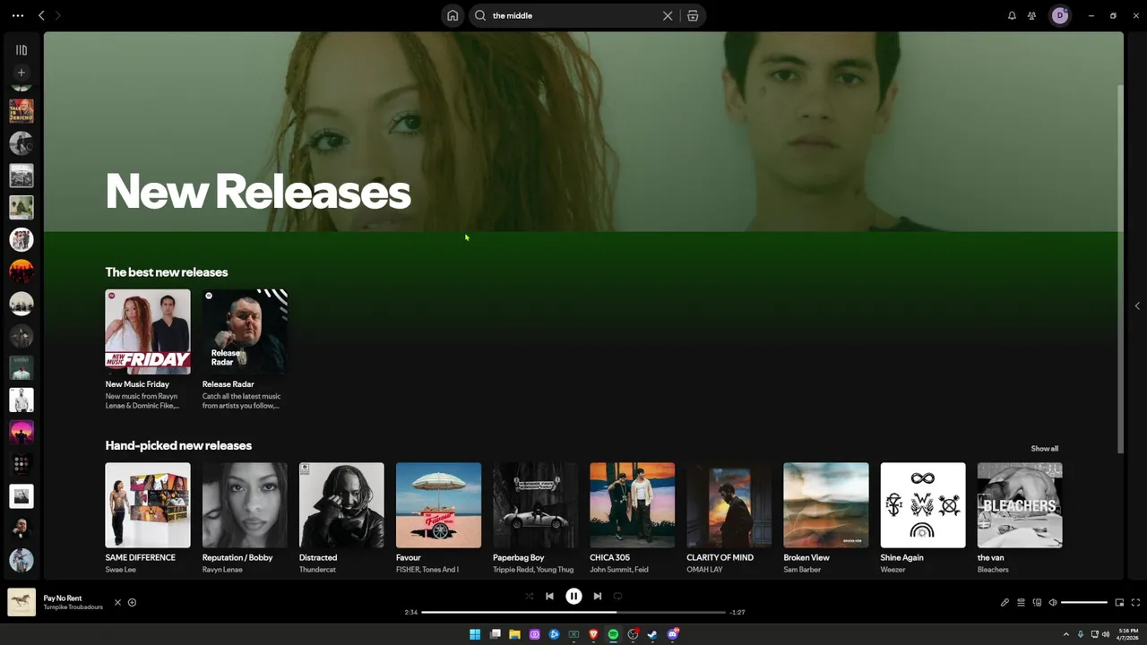The image size is (1147, 645).
Task: Open the mini player
Action: tap(1119, 602)
